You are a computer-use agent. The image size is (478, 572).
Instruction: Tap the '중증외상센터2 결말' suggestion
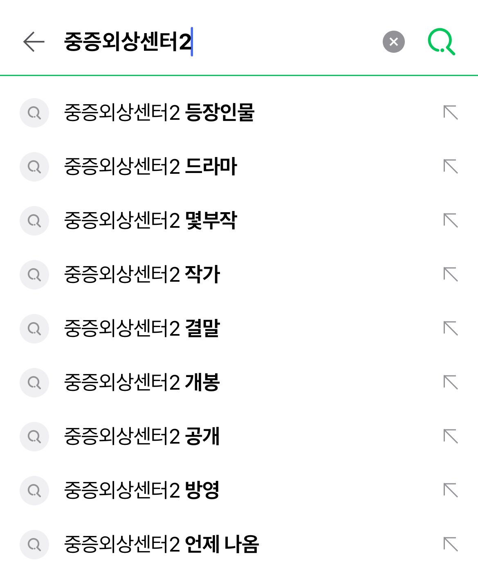point(142,328)
